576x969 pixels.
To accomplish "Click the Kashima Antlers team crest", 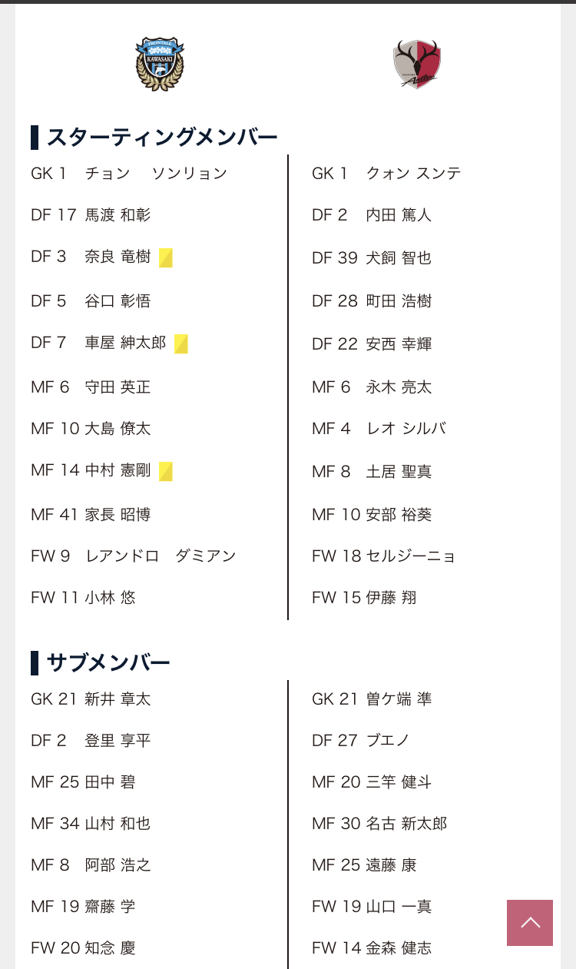I will [x=417, y=65].
